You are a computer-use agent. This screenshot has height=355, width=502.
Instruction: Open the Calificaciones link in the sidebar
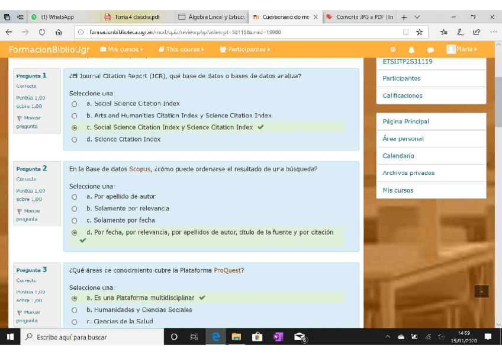click(x=403, y=95)
